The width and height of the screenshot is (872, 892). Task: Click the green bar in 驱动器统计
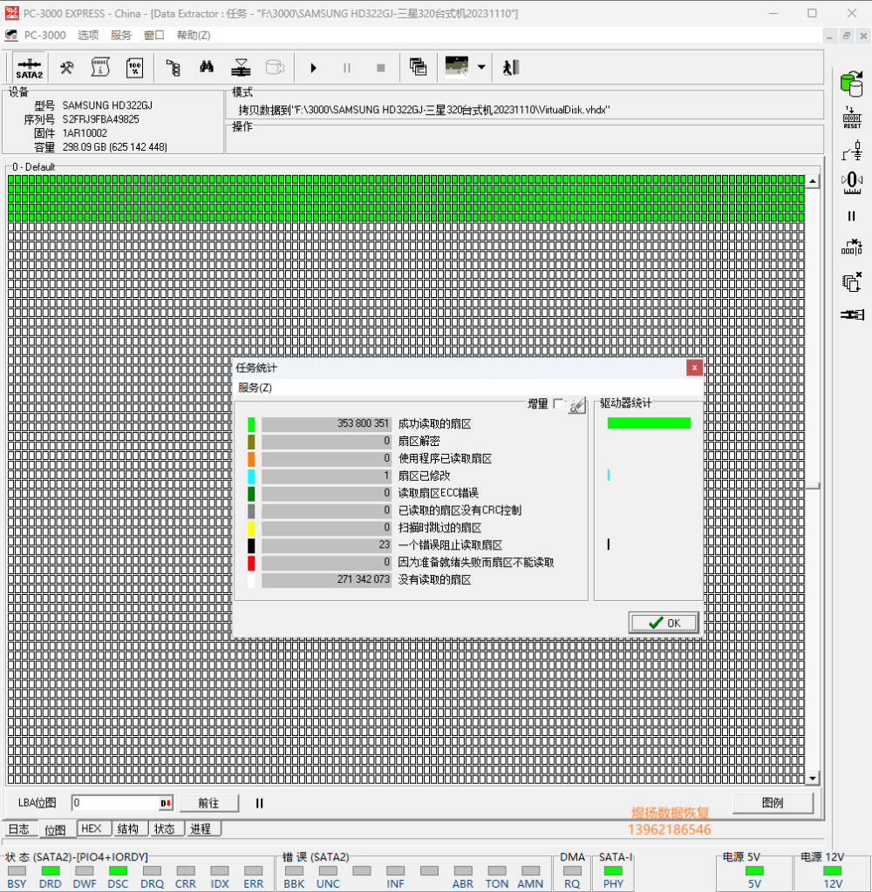[x=650, y=422]
